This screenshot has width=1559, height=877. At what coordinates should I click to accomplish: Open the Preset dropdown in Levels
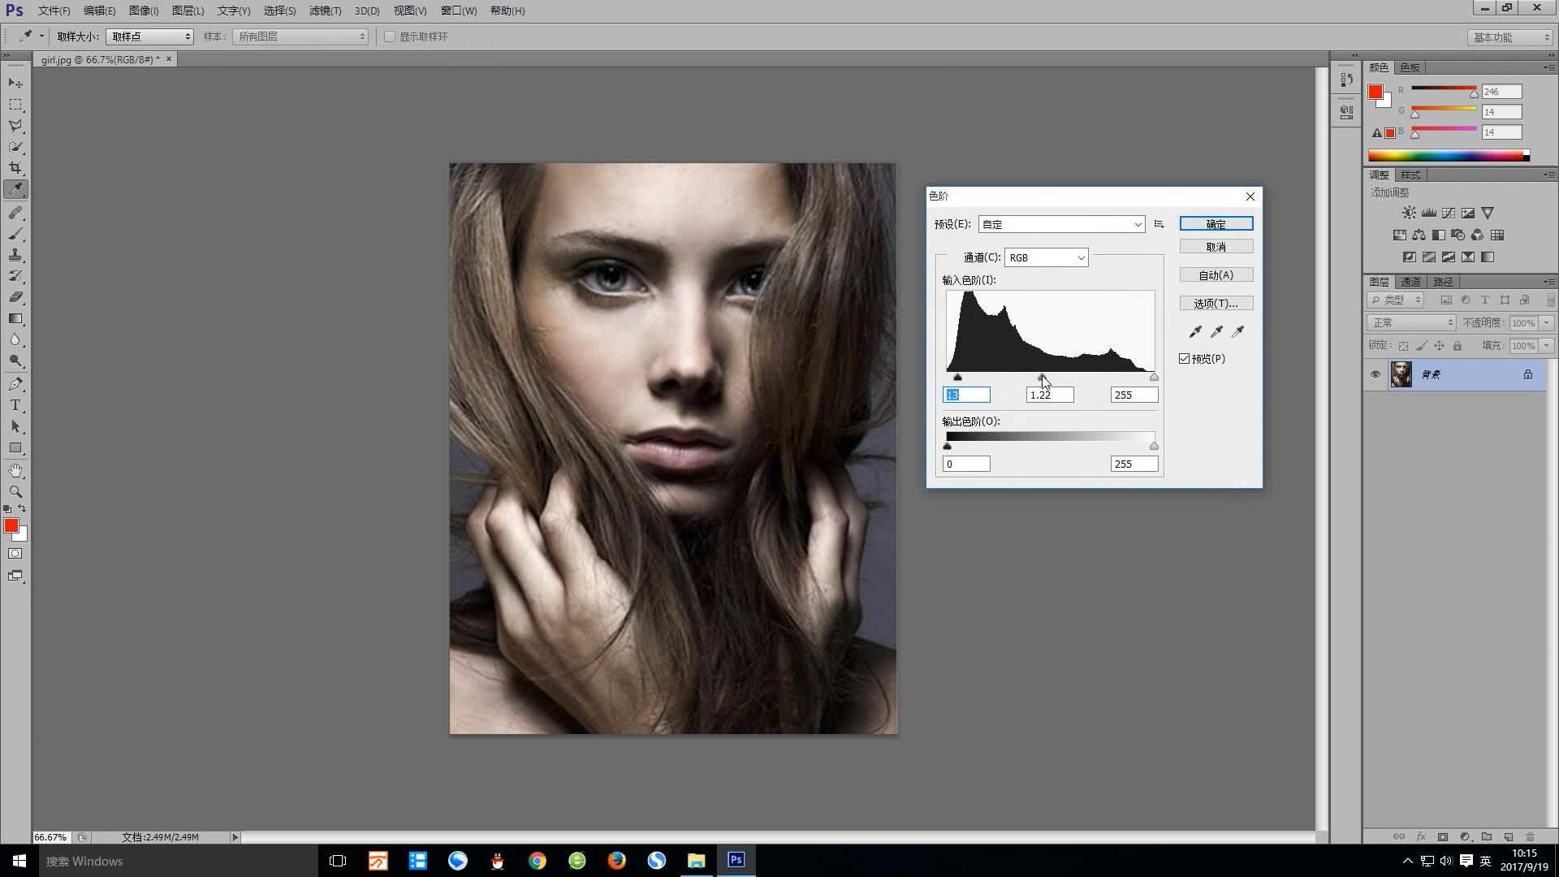tap(1062, 224)
